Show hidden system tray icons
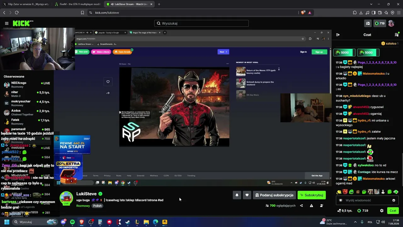Image resolution: width=403 pixels, height=227 pixels. click(355, 222)
